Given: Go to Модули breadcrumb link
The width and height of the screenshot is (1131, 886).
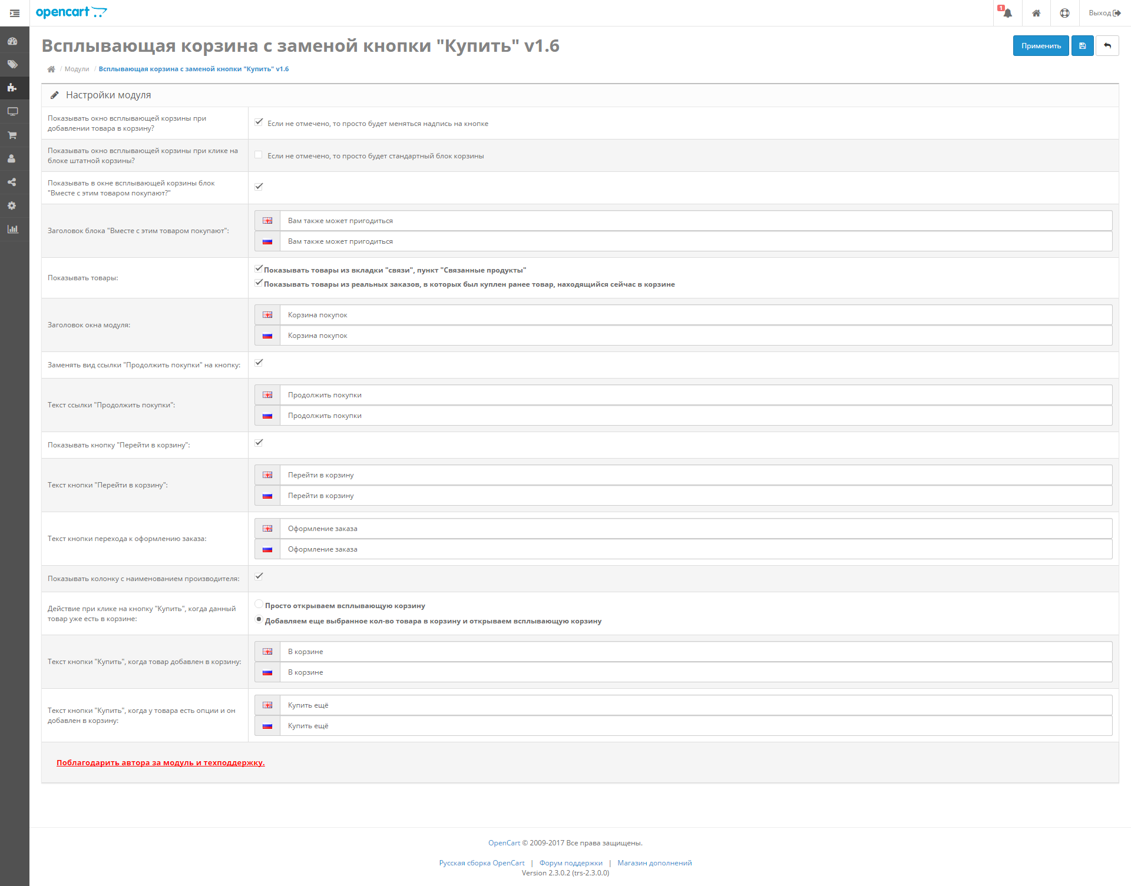Looking at the screenshot, I should click(x=77, y=69).
